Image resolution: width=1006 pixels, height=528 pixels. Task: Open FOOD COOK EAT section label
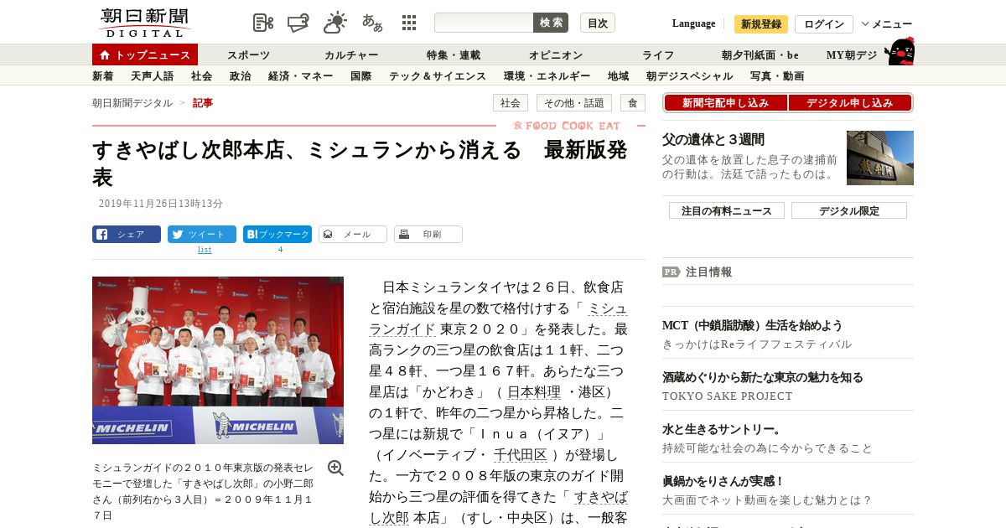(568, 126)
